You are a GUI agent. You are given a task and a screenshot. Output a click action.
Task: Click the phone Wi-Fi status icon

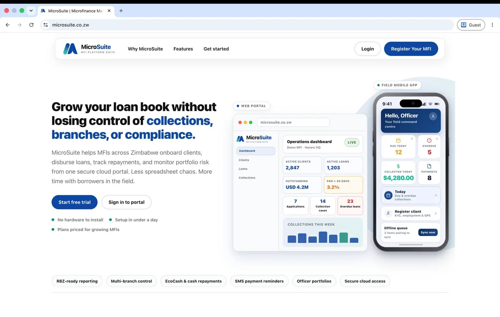[x=430, y=104]
